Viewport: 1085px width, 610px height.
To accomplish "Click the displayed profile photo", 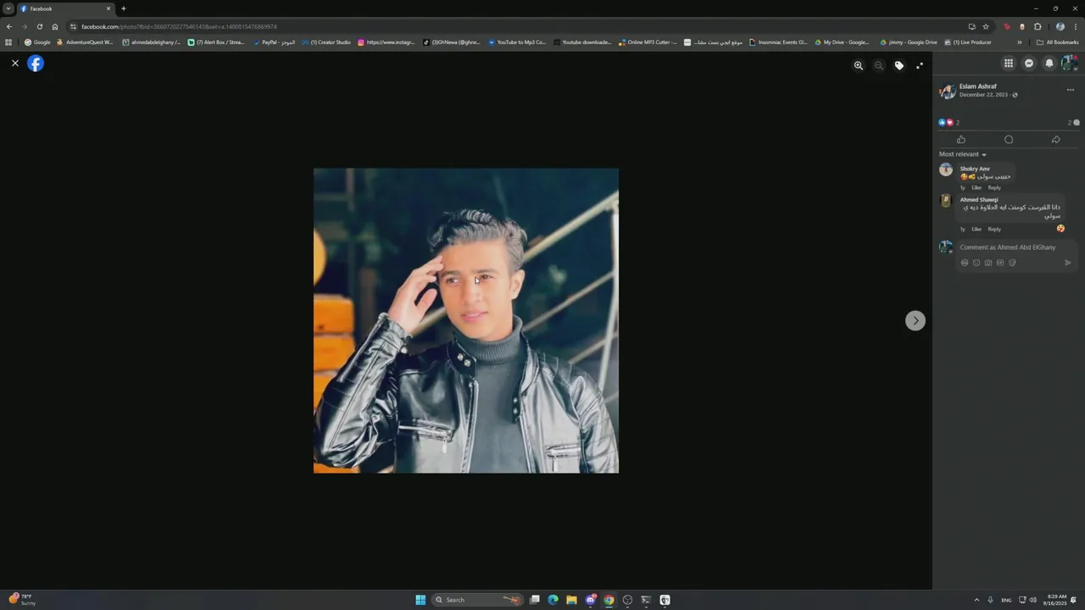I will click(x=466, y=320).
